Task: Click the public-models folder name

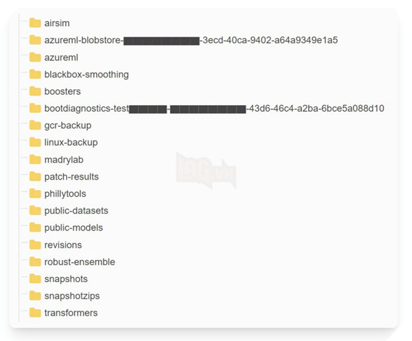Action: tap(73, 227)
